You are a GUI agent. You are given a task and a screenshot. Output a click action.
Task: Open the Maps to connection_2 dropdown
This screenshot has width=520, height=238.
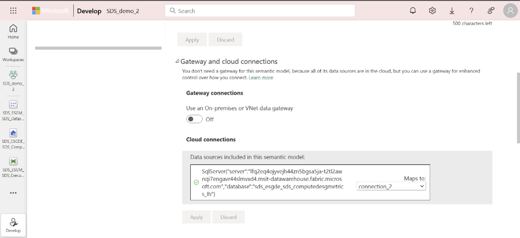point(392,187)
